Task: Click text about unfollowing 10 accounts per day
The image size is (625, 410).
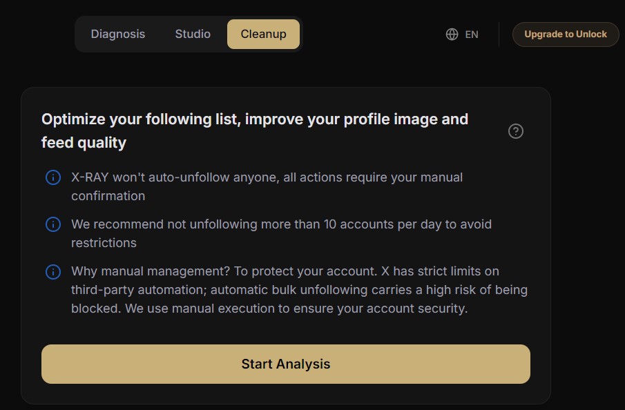Action: [281, 233]
